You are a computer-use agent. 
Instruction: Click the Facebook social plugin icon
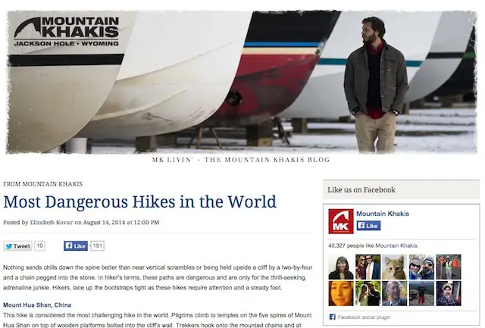click(x=332, y=317)
